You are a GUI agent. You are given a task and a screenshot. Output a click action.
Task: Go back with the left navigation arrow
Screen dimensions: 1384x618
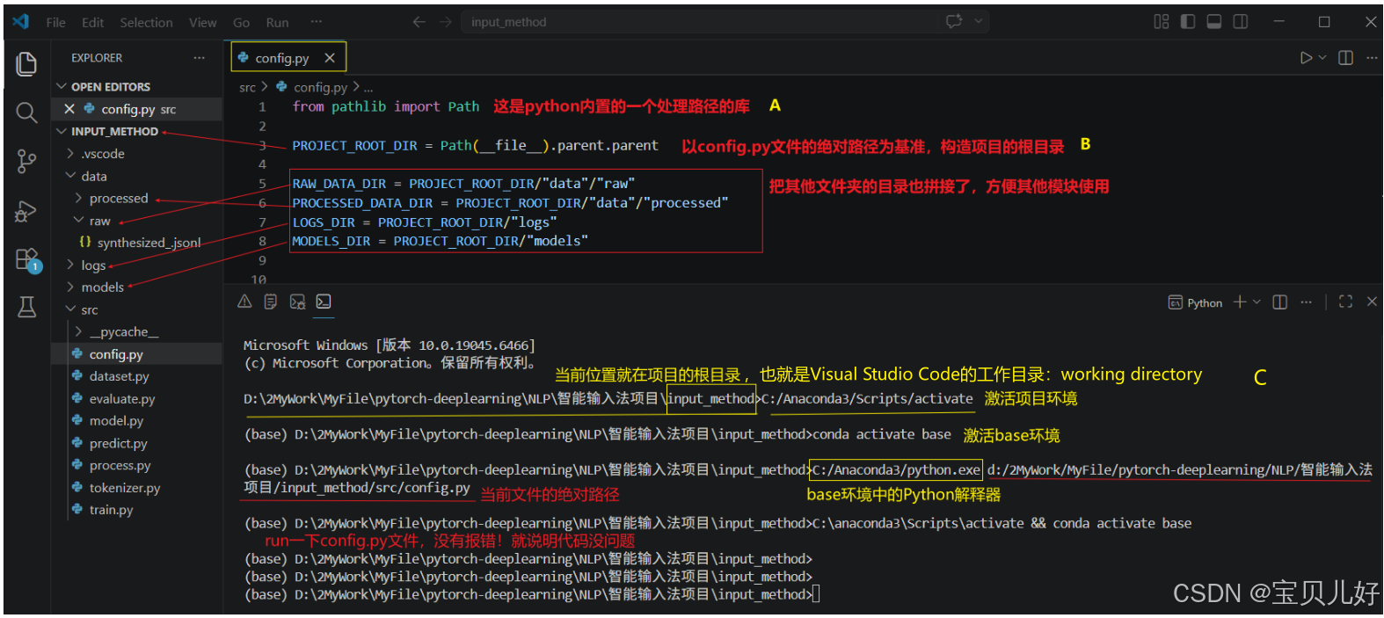419,22
